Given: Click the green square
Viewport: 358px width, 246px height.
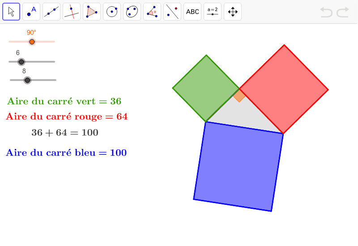Looking at the screenshot, I should tap(206, 88).
